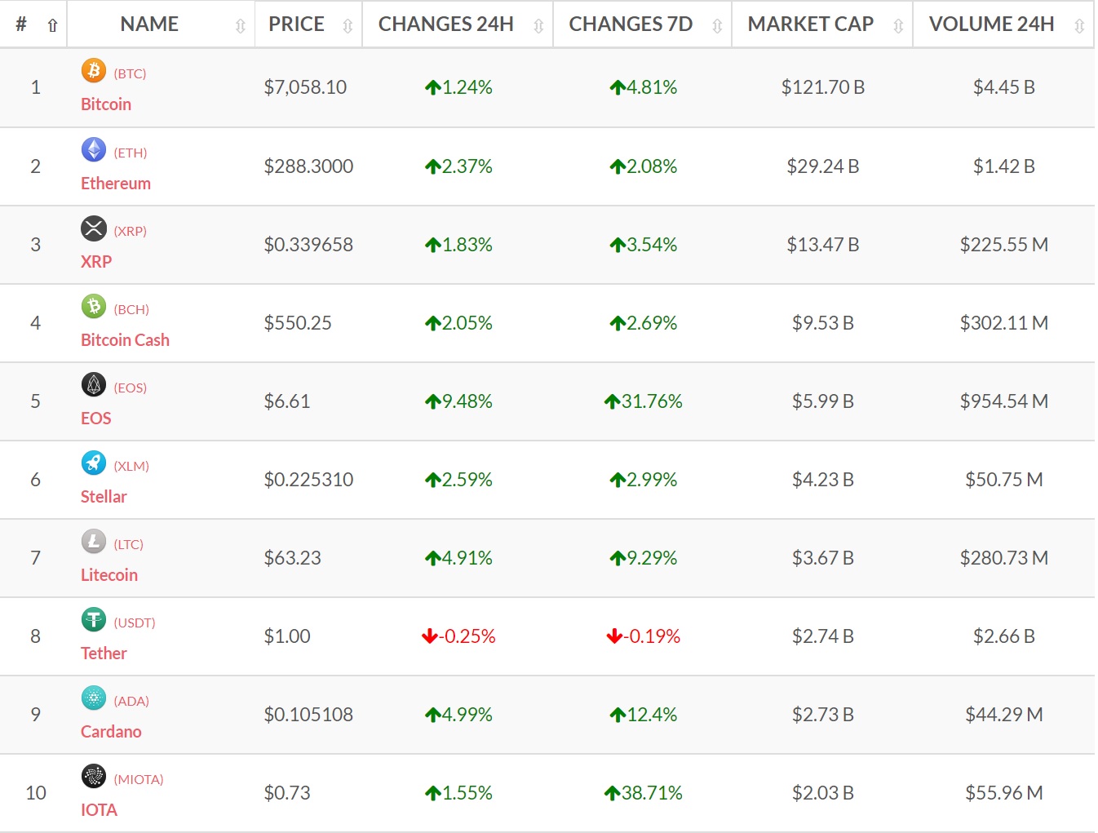Select the $0.339658 XRP price

tap(308, 245)
